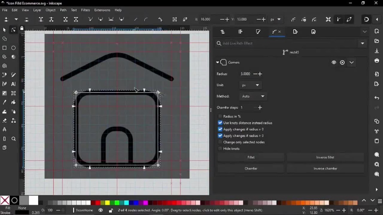Screen dimensions: 383x215
Task: Click the Delete selected nodes icon
Action: [x=27, y=19]
